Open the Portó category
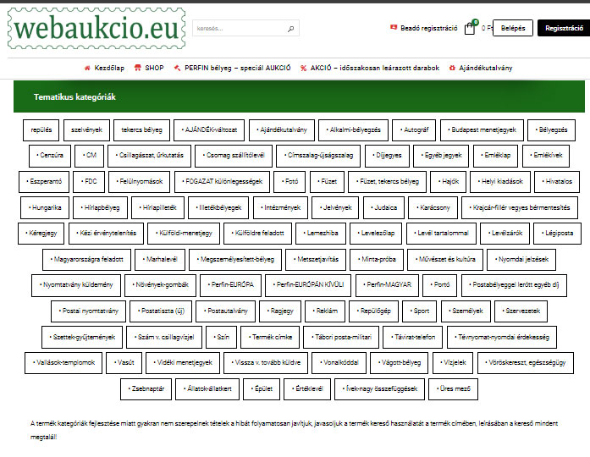 point(440,285)
